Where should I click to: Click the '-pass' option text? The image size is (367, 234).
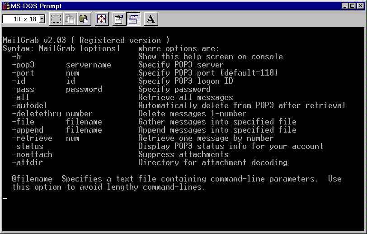pos(23,89)
